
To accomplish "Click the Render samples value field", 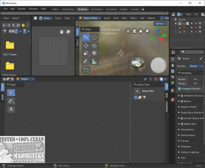I will (x=196, y=79).
